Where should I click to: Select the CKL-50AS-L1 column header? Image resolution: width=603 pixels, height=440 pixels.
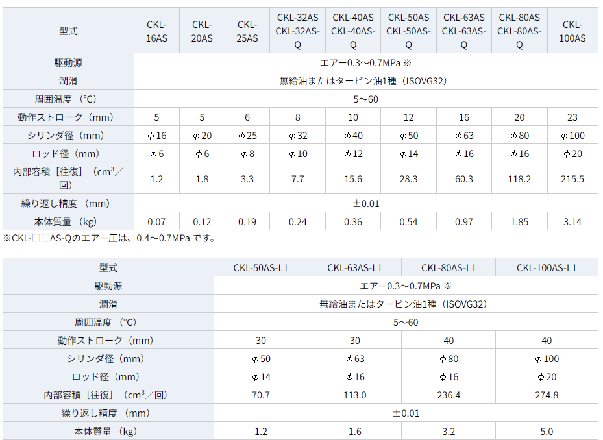(x=260, y=267)
